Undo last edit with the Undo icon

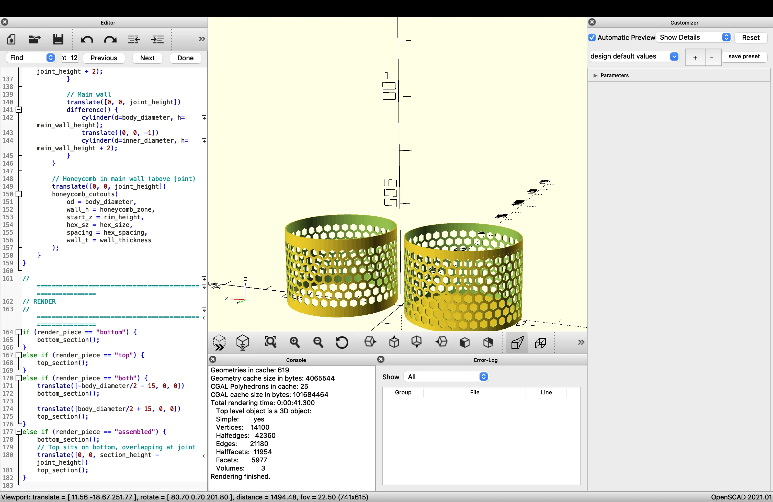click(87, 39)
